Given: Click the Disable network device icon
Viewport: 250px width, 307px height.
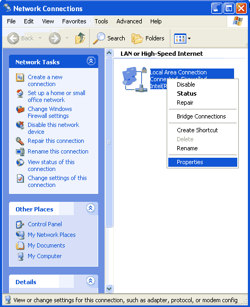Looking at the screenshot, I should point(20,125).
